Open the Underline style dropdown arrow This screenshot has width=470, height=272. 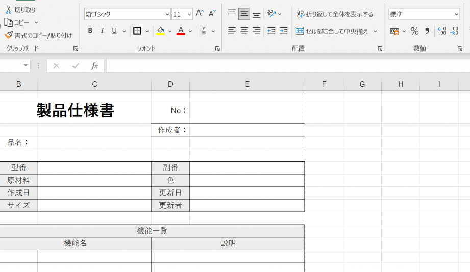click(x=124, y=31)
